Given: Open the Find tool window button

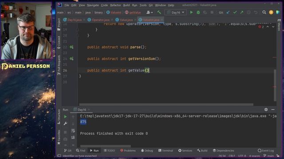Looking at the screenshot, I should [x=81, y=151].
